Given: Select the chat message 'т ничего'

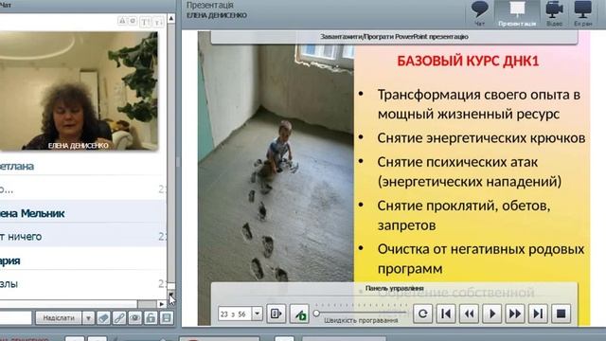Looking at the screenshot, I should coord(21,237).
